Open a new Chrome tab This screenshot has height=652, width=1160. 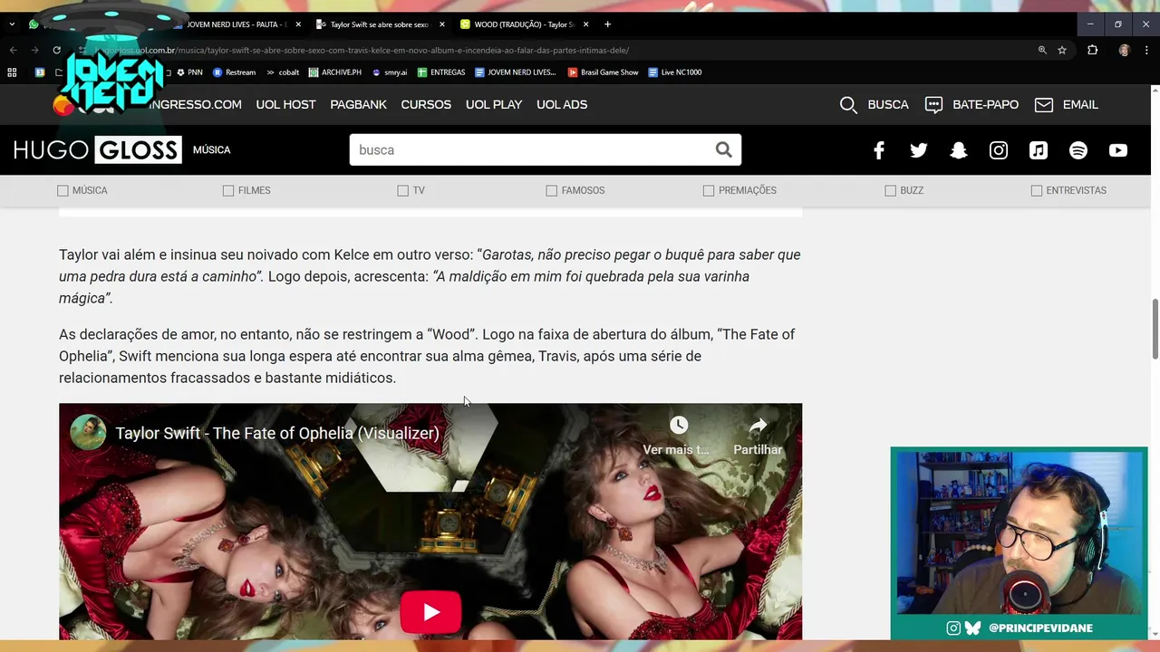coord(607,24)
